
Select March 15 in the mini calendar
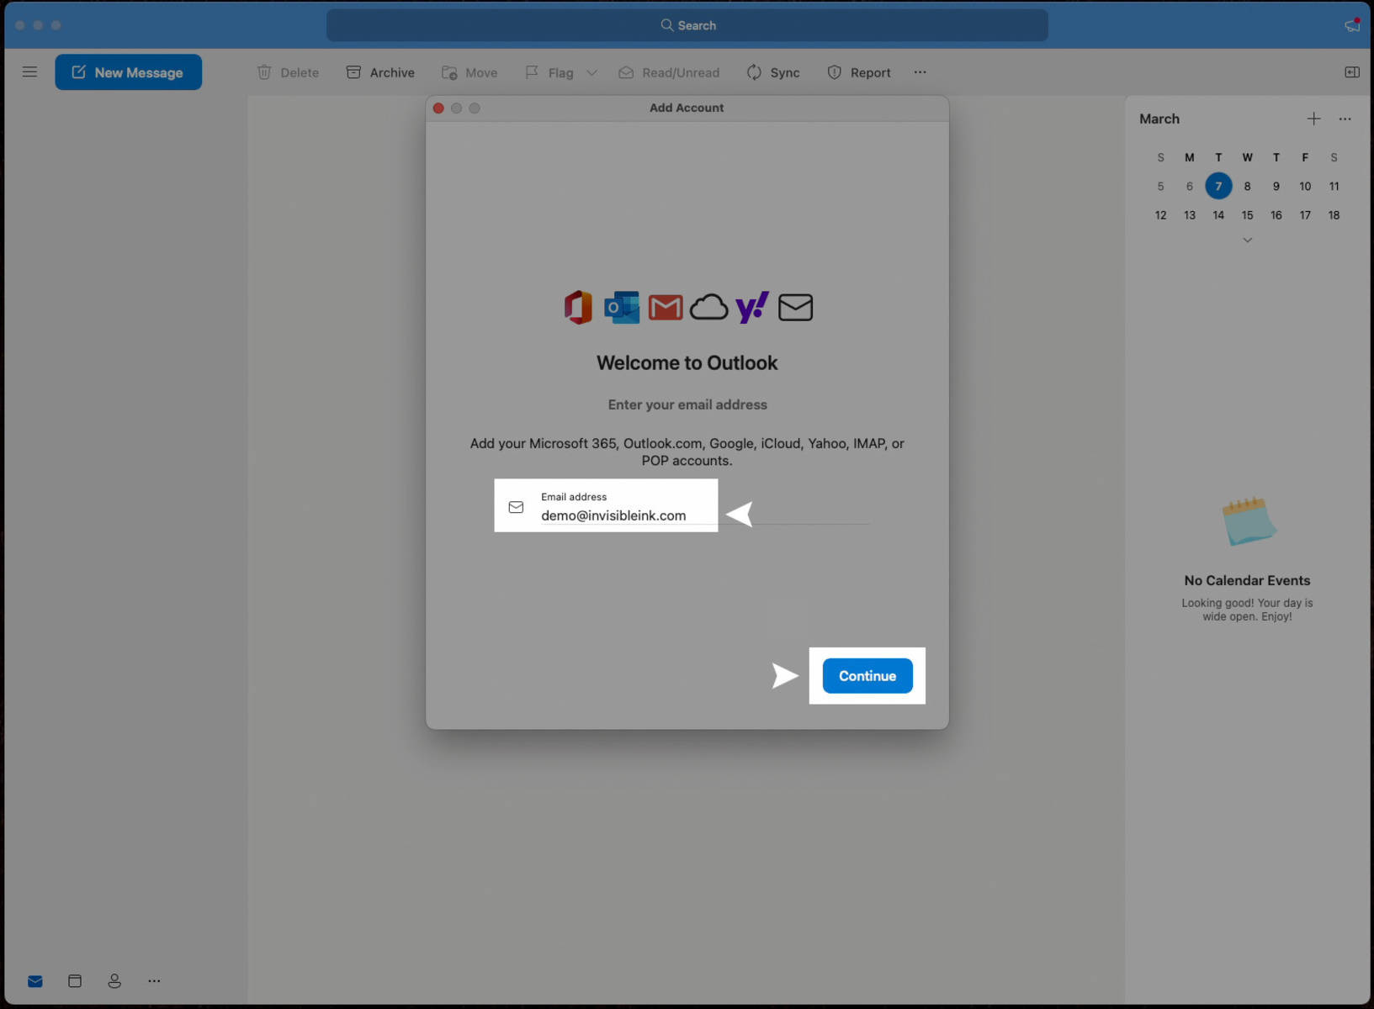[x=1247, y=215]
